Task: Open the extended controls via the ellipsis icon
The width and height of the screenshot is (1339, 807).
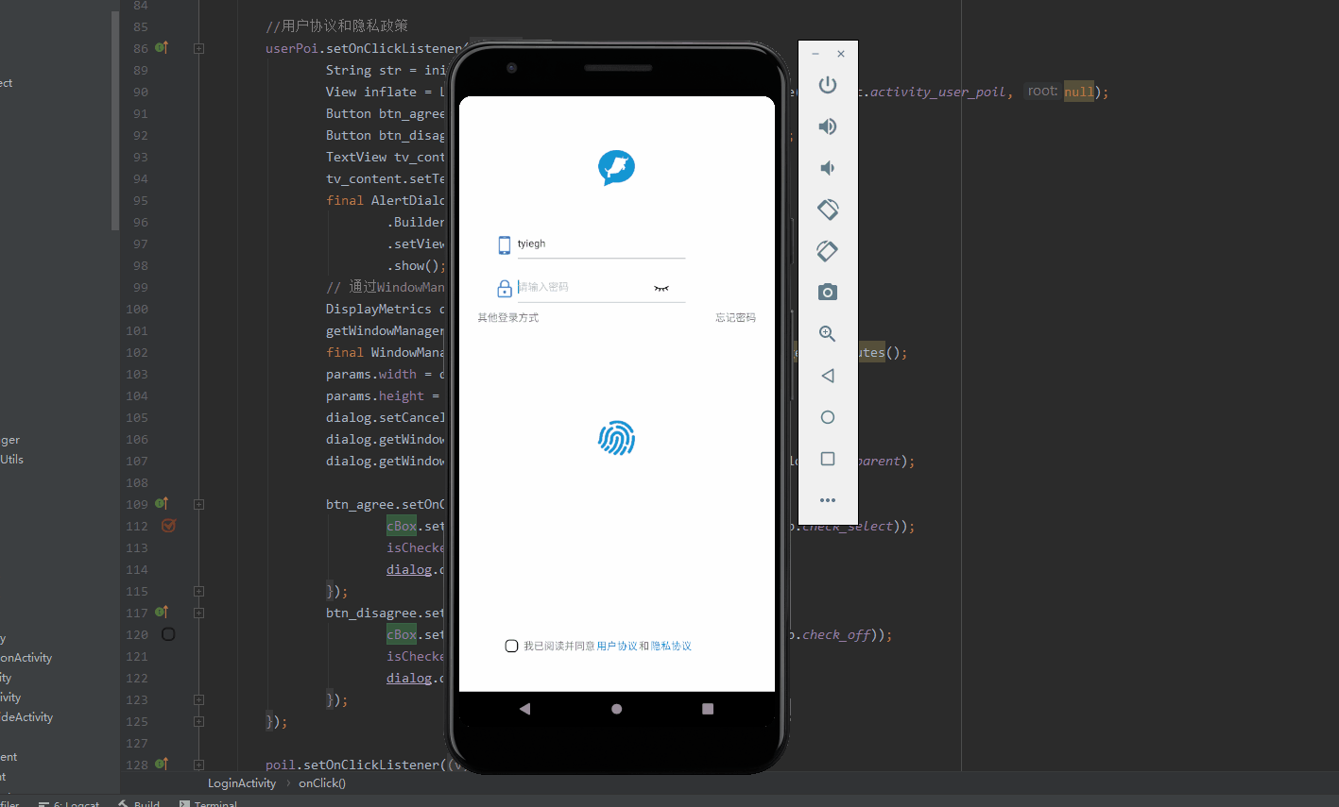Action: [828, 499]
